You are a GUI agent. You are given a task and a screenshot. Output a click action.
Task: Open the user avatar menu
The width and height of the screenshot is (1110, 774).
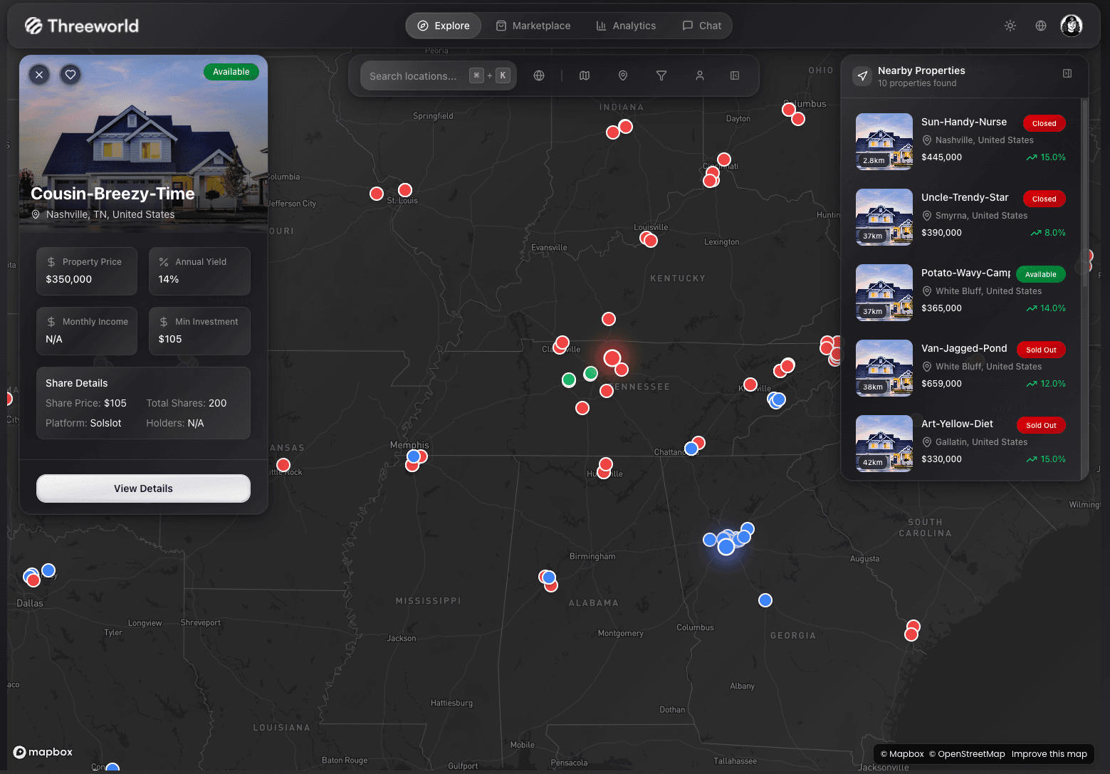(1071, 25)
